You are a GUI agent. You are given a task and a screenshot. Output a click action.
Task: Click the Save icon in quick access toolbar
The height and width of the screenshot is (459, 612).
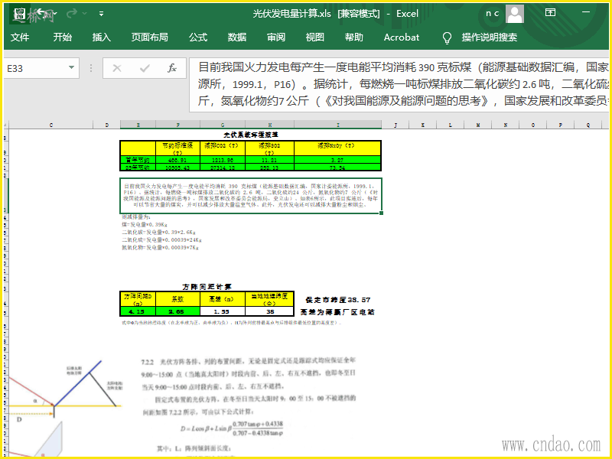pyautogui.click(x=20, y=15)
